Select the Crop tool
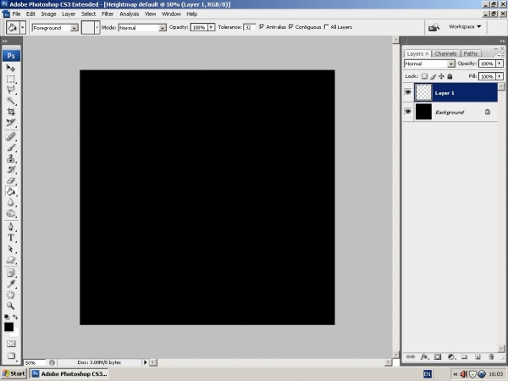The image size is (508, 381). pyautogui.click(x=11, y=112)
